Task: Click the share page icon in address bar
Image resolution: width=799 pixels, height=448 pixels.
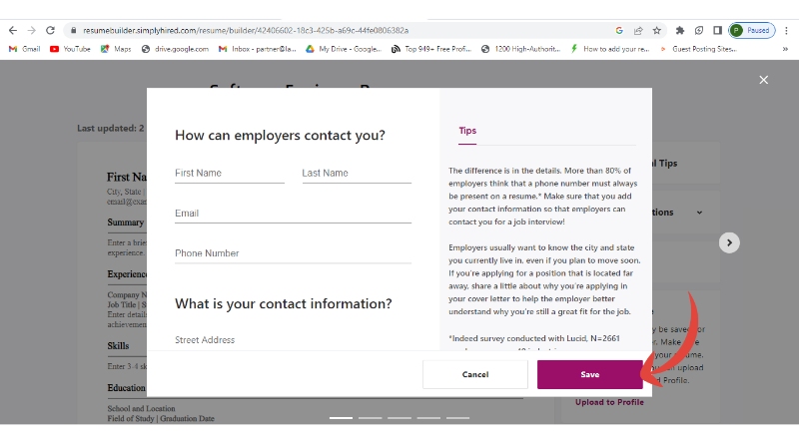Action: pyautogui.click(x=637, y=31)
